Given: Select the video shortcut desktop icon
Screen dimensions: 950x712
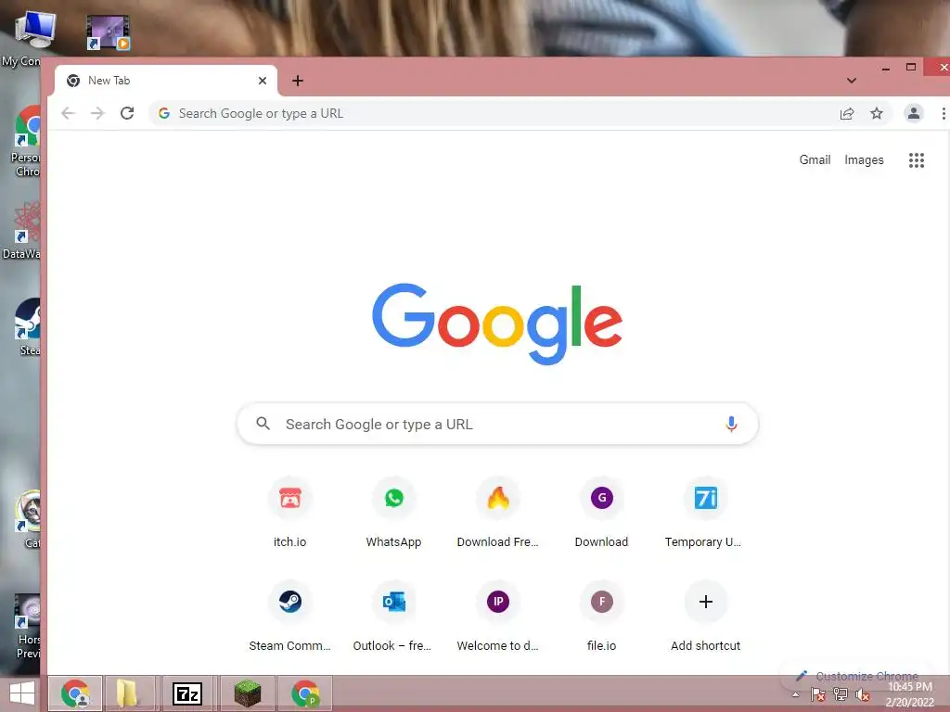Looking at the screenshot, I should tap(109, 32).
